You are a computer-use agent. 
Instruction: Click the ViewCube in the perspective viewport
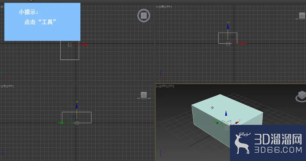click(x=301, y=96)
